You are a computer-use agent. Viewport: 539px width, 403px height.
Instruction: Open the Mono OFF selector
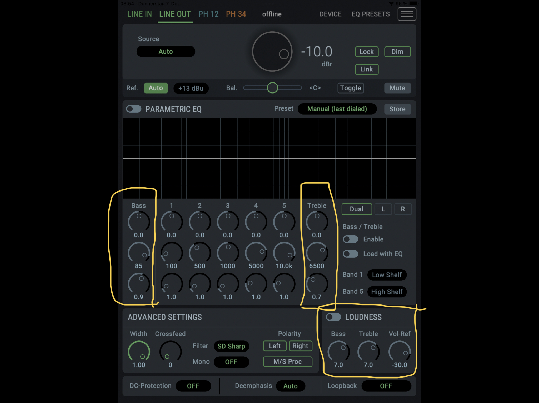[231, 362]
